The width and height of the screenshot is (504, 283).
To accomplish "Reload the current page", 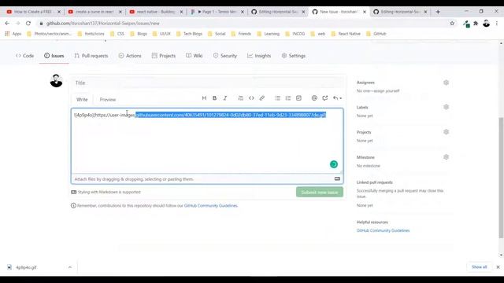I will coord(28,23).
